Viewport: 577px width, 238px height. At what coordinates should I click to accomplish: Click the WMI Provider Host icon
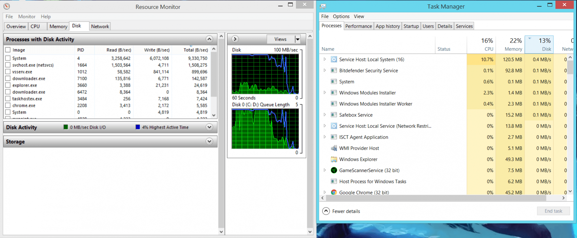click(x=334, y=148)
